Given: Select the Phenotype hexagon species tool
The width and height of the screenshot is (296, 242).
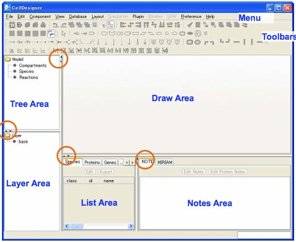Looking at the screenshot, I should [x=159, y=33].
